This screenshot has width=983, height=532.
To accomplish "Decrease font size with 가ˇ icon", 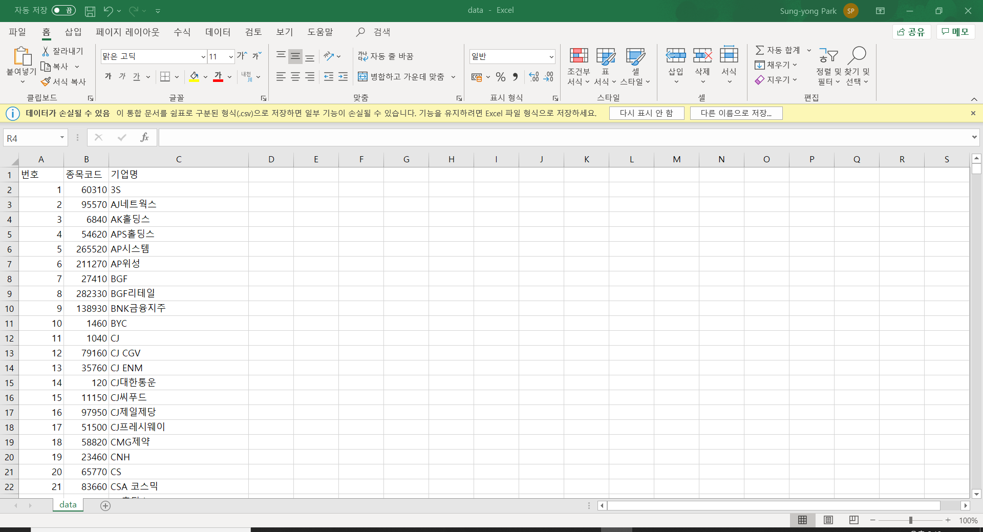I will click(x=257, y=56).
